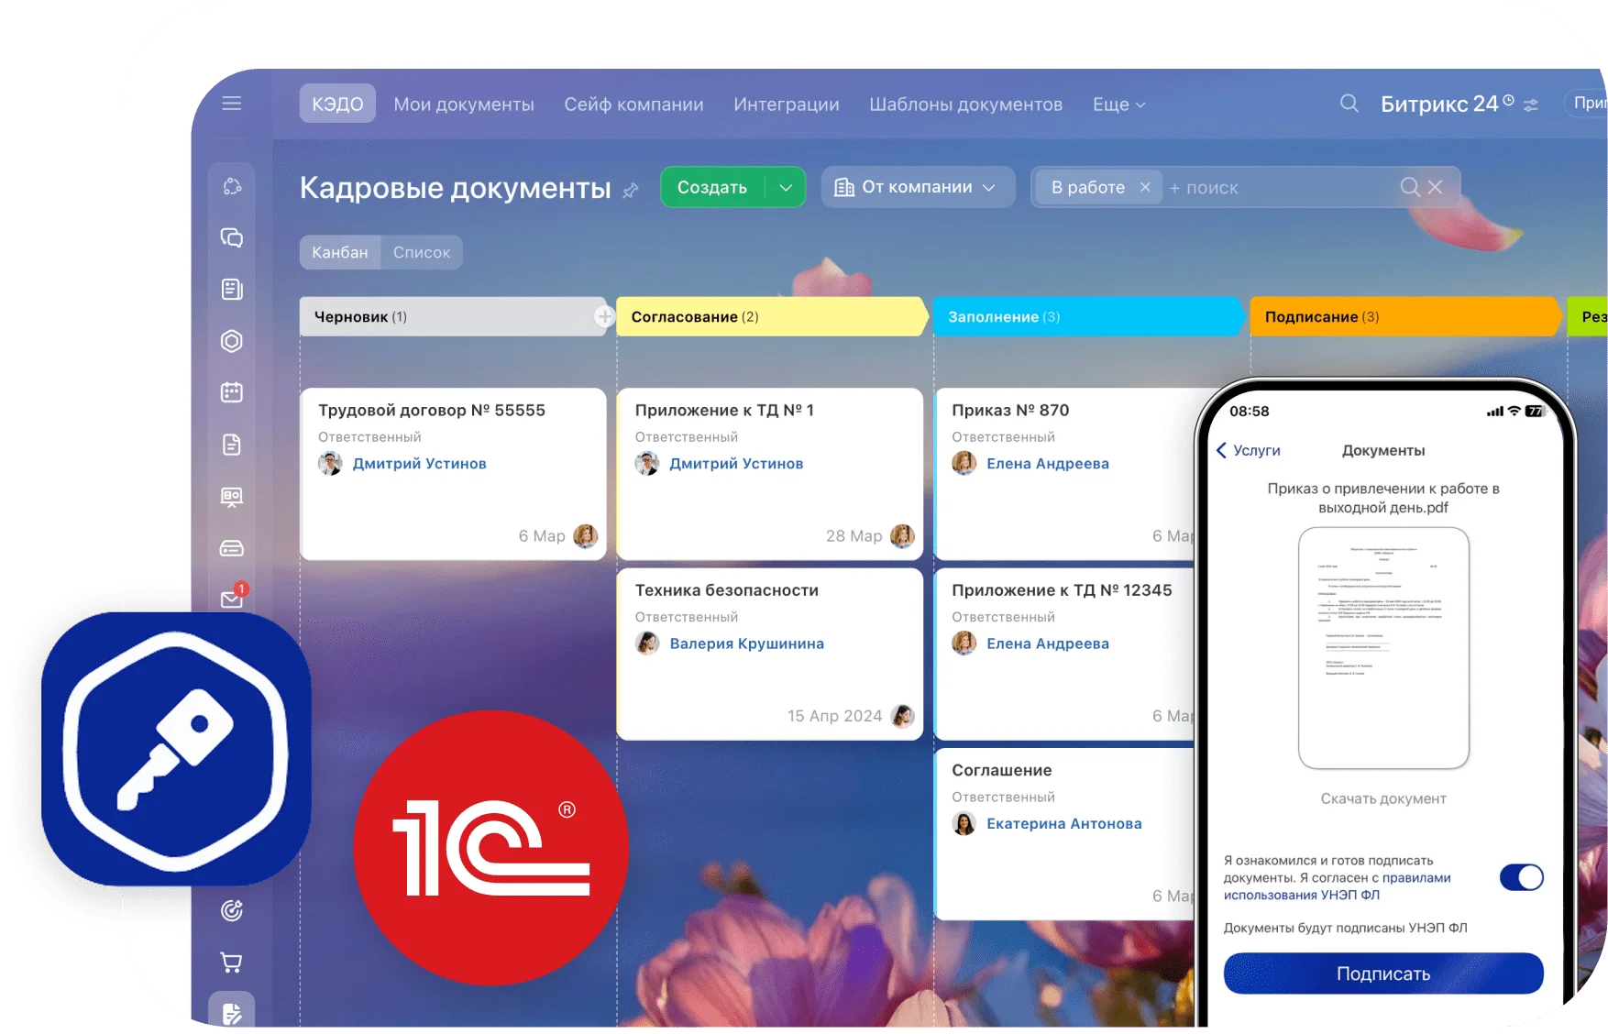Open the Создать dropdown arrow
The image size is (1608, 1034).
pos(786,187)
